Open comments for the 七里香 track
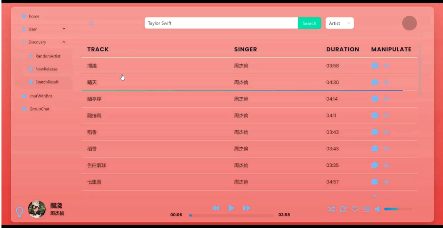This screenshot has height=228, width=443. point(375,182)
